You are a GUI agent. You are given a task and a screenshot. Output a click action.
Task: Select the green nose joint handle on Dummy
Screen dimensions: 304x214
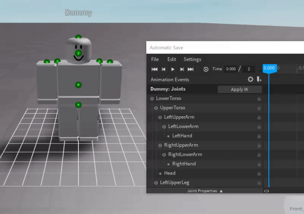click(x=78, y=53)
